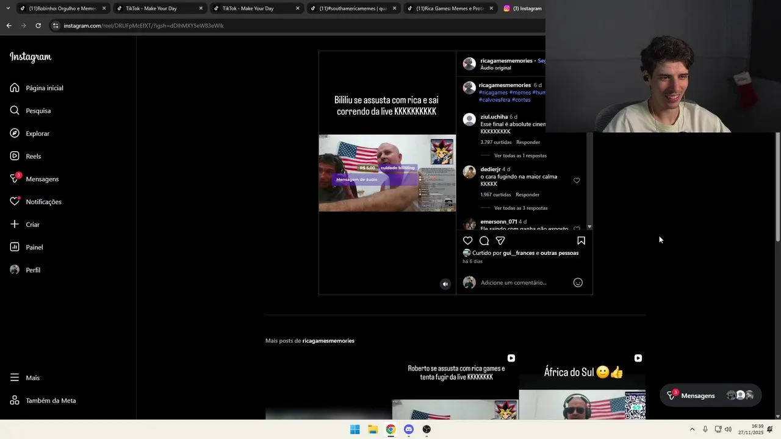The width and height of the screenshot is (781, 439).
Task: Like dedierjr's comment
Action: [x=577, y=180]
